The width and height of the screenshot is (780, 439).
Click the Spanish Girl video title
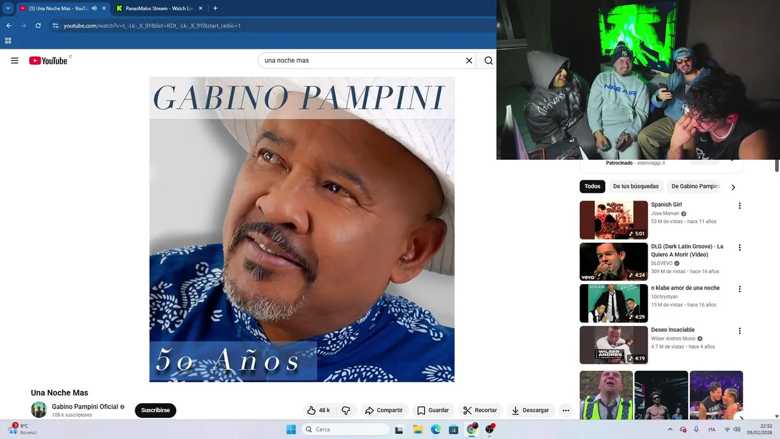666,205
